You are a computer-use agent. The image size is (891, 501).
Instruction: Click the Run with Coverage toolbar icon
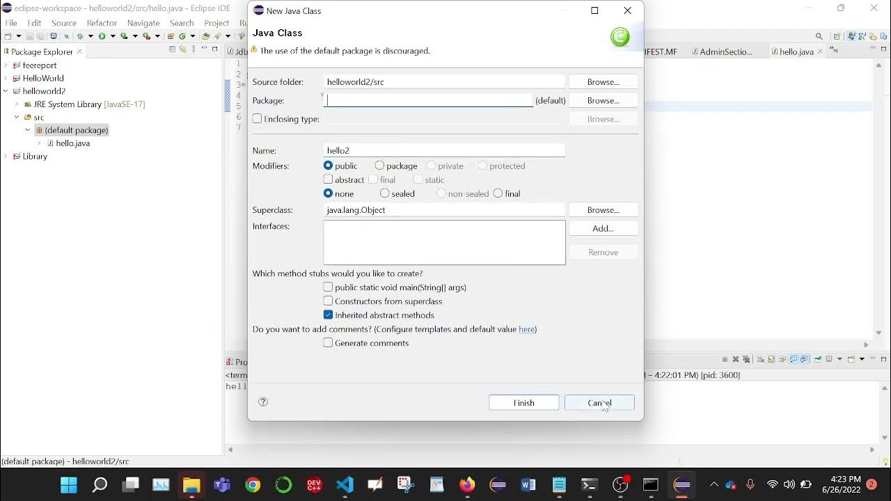click(124, 36)
